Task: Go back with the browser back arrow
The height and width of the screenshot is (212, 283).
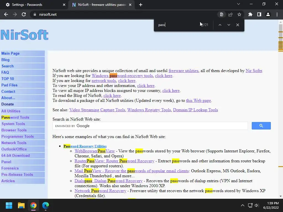Action: tap(6, 14)
